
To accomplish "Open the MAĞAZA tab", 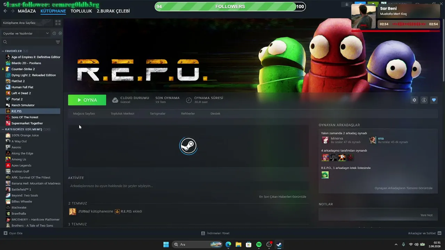I will click(27, 11).
